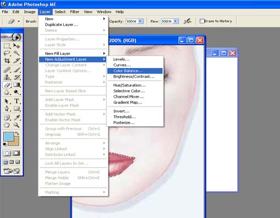The height and width of the screenshot is (218, 280).
Task: Choose Curves adjustment layer
Action: pyautogui.click(x=135, y=65)
